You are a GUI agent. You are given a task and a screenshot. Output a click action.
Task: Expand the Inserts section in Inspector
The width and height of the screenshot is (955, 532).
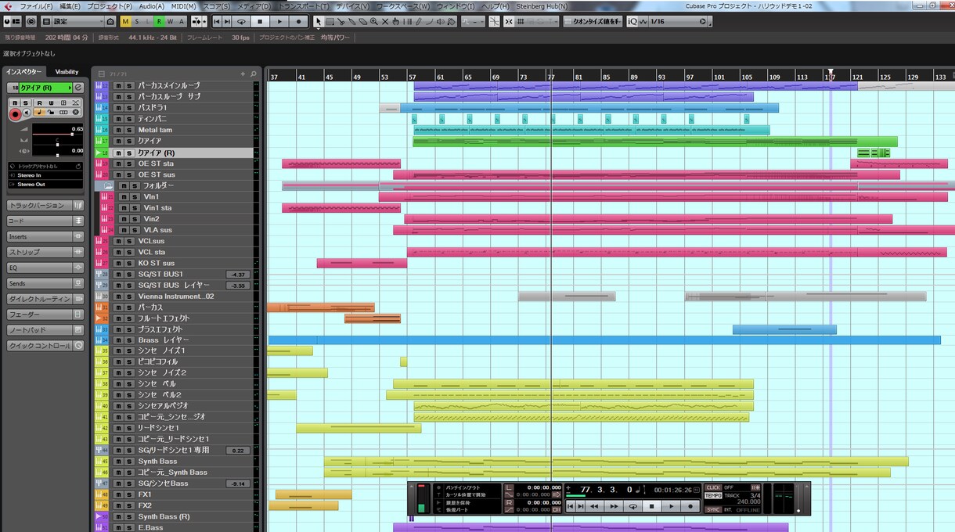click(45, 236)
